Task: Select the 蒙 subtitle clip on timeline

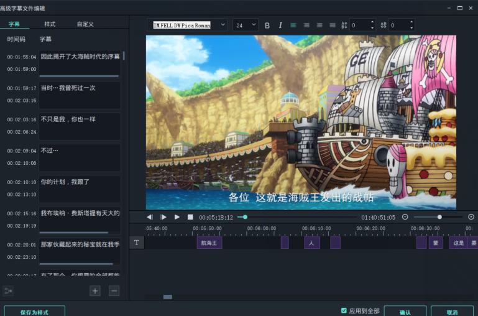Action: tap(436, 243)
